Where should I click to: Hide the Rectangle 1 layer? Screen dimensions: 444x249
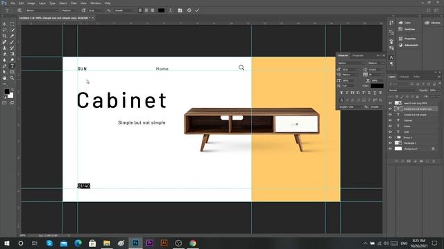(x=390, y=143)
